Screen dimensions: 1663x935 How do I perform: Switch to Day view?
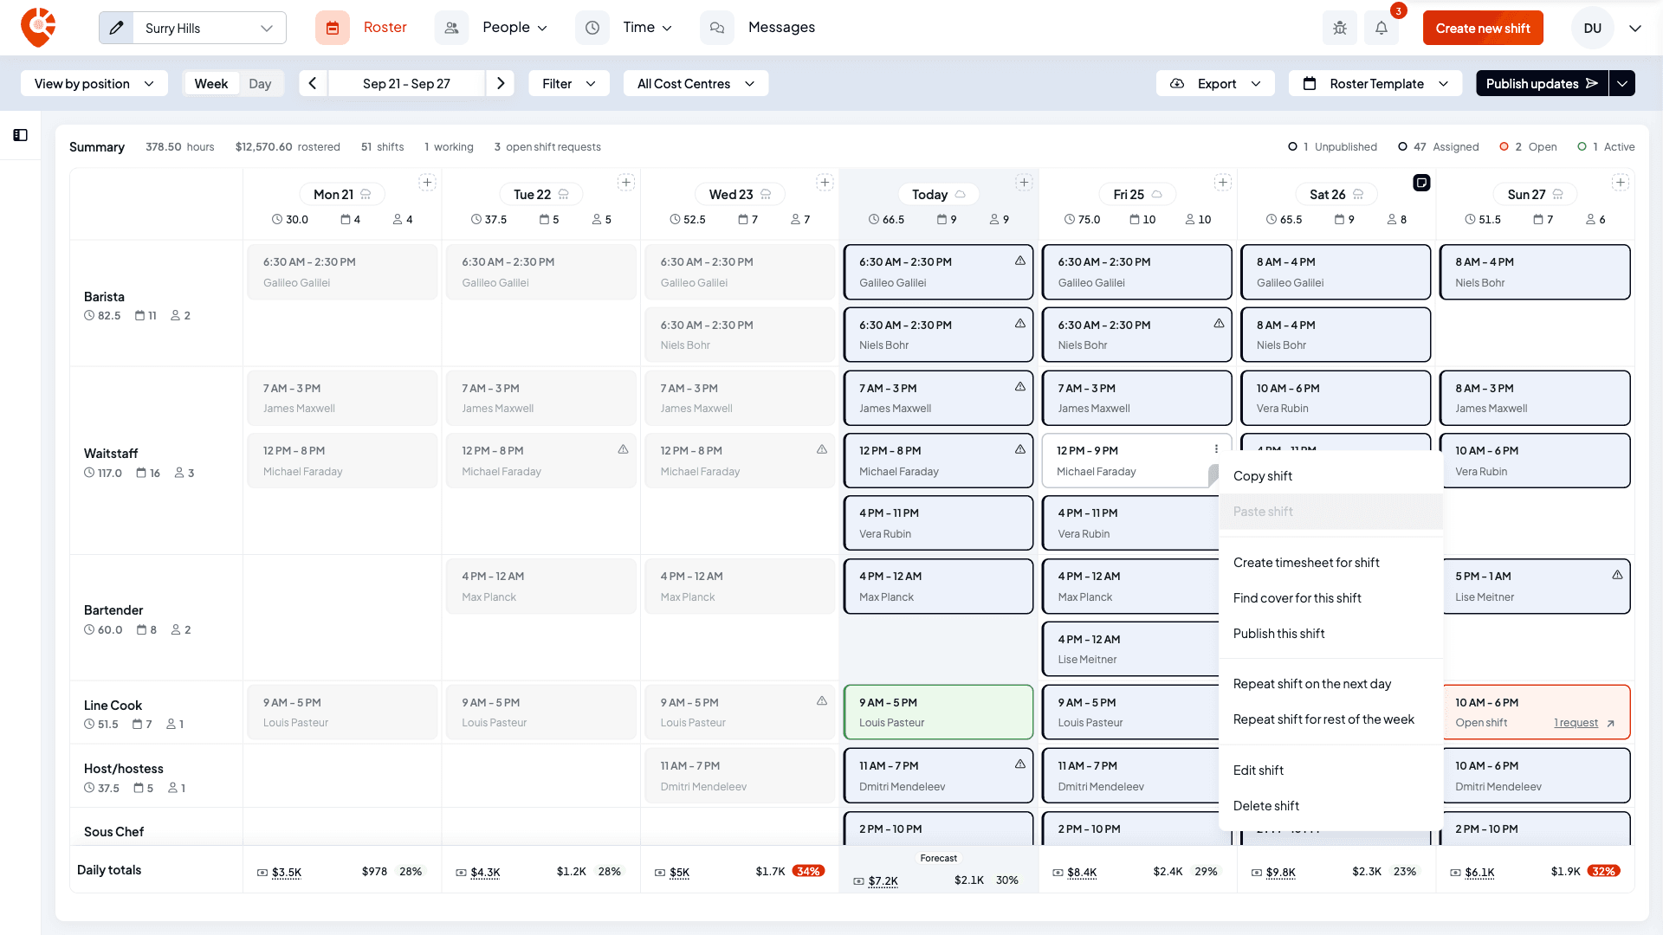pos(260,83)
